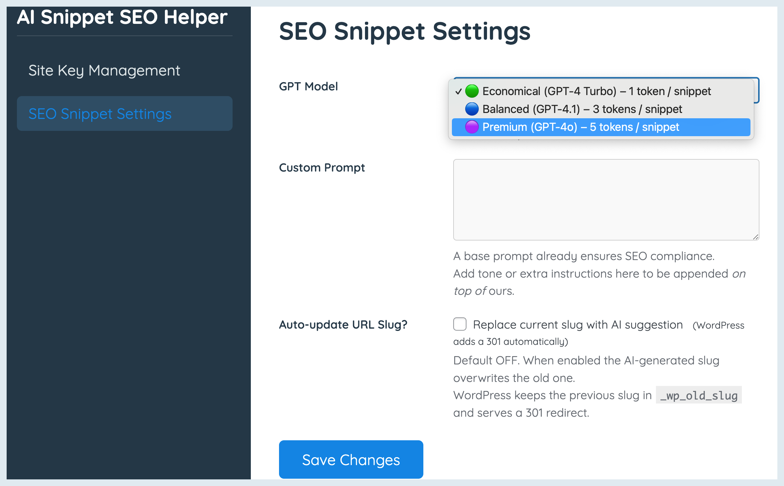Select Economical (GPT-4 Turbo) model option
784x486 pixels.
596,91
